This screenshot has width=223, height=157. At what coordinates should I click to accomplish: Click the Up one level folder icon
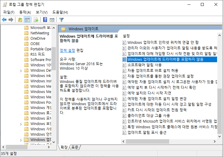pos(20,20)
